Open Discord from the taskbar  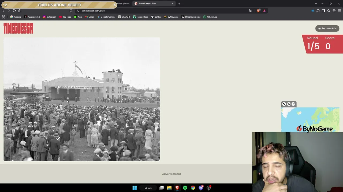(x=201, y=188)
